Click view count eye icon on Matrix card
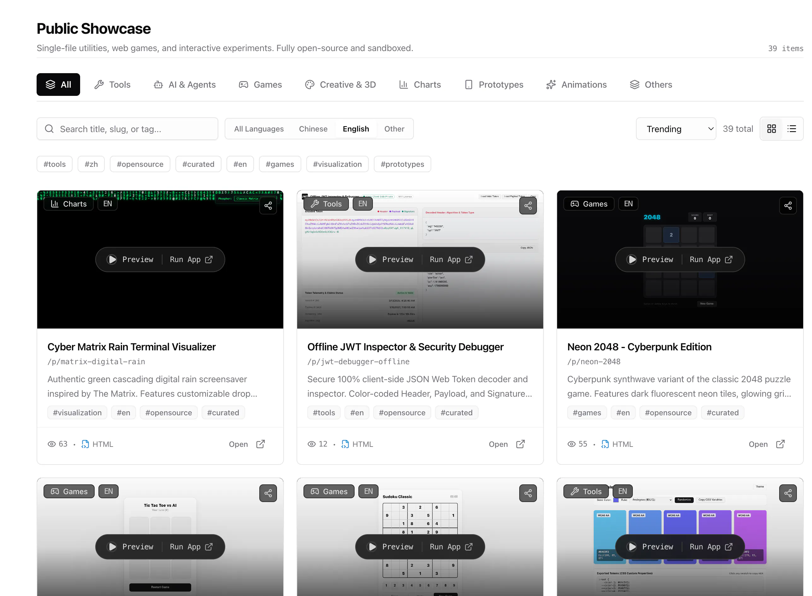The width and height of the screenshot is (812, 596). click(52, 444)
